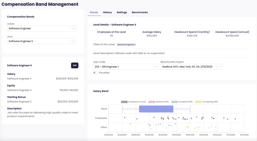257x141 pixels.
Task: Open the Settings tab
Action: pyautogui.click(x=122, y=12)
